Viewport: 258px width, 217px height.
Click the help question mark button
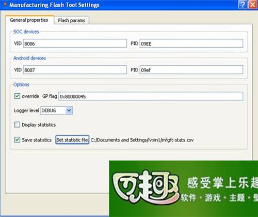click(x=243, y=5)
